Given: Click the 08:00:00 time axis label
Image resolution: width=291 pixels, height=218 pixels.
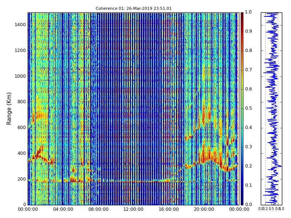Looking at the screenshot, I should [98, 209].
